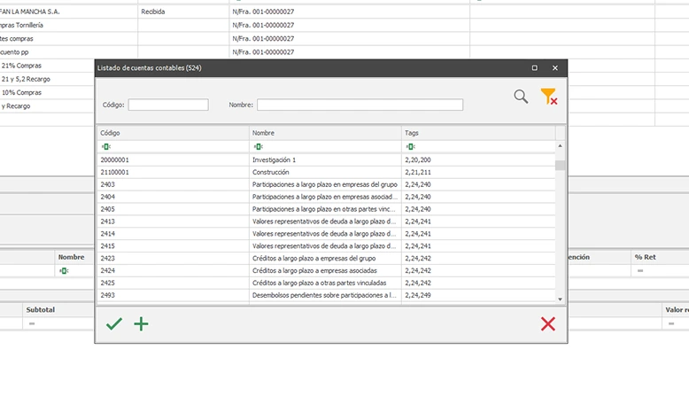Click filter cell under Subtotal column

(x=58, y=323)
